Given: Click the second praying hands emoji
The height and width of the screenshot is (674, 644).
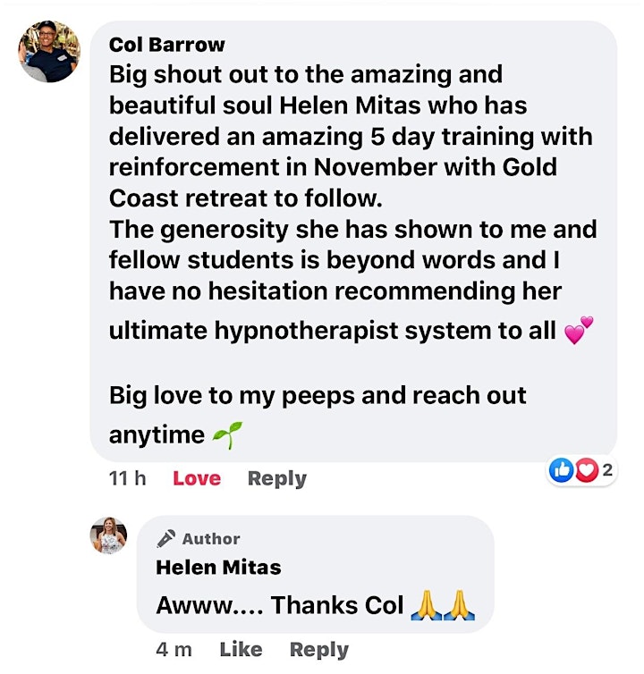Looking at the screenshot, I should [x=459, y=605].
